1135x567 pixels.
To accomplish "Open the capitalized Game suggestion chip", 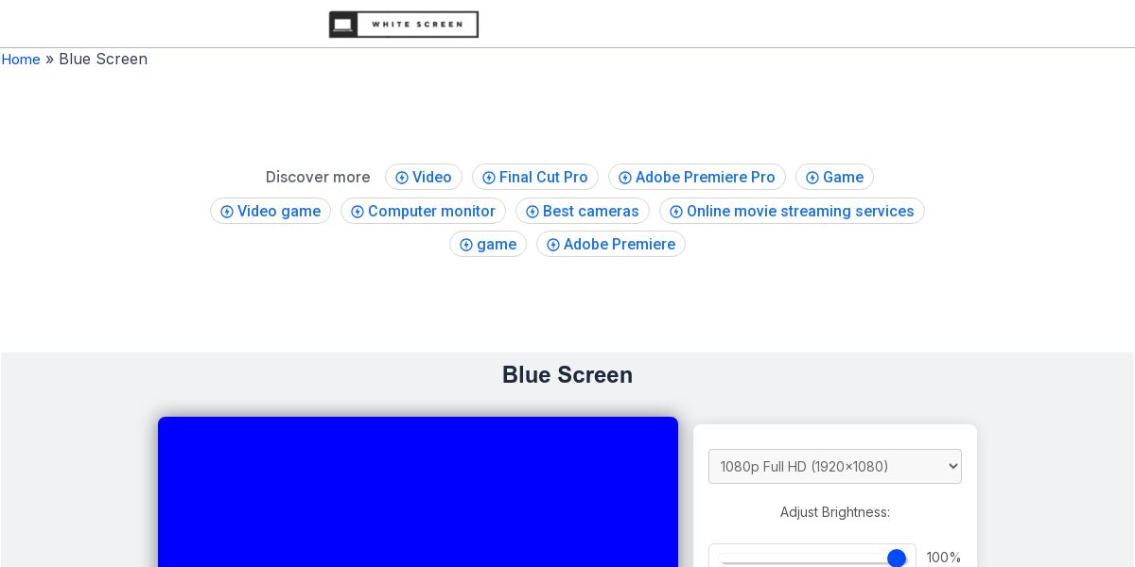I will coord(834,177).
